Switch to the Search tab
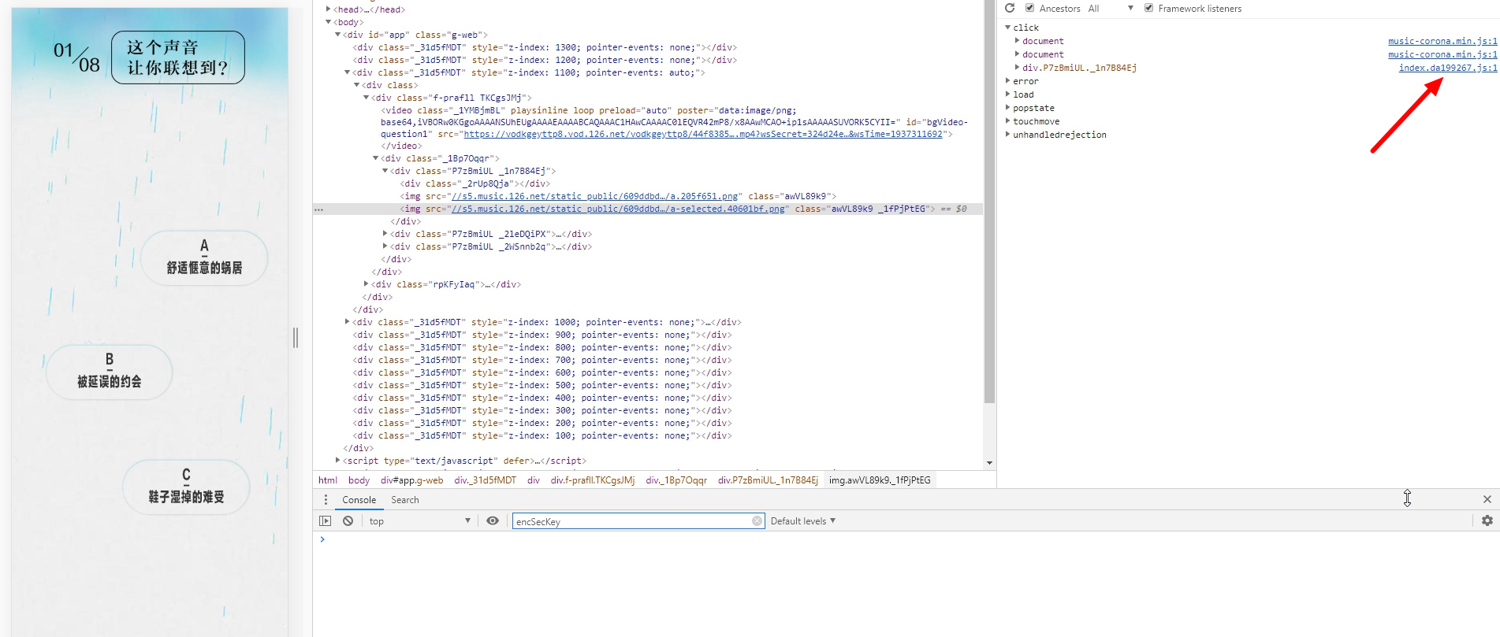The width and height of the screenshot is (1500, 637). [x=404, y=500]
